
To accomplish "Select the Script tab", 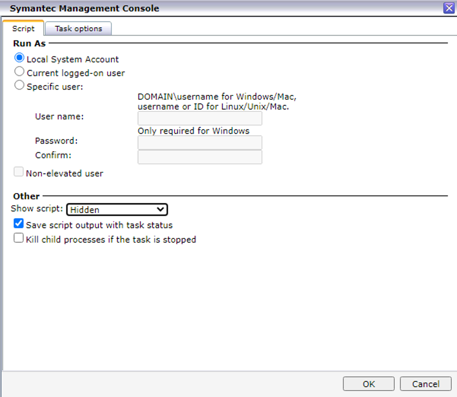I will pos(23,28).
